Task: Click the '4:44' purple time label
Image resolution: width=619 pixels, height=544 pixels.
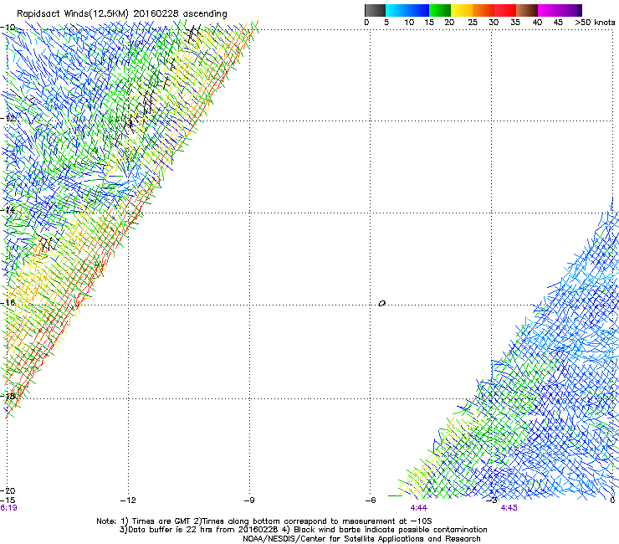Action: point(418,508)
